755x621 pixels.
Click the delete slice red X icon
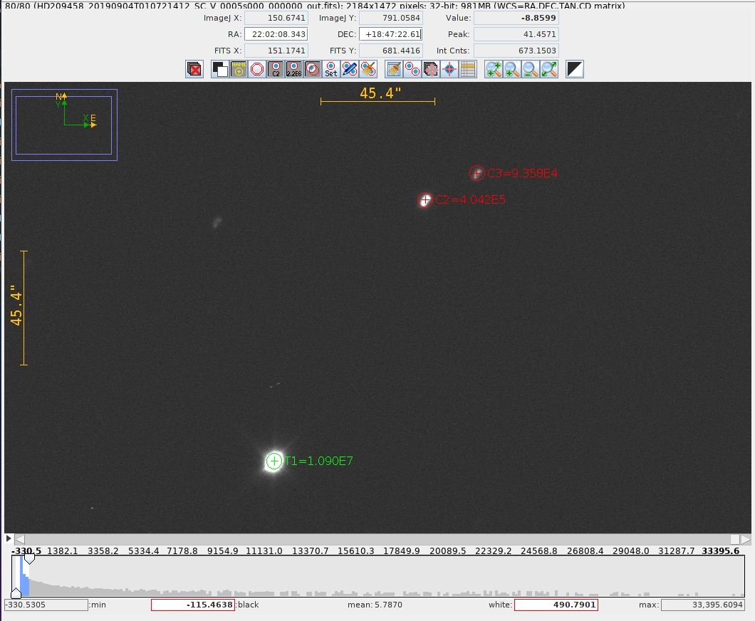pyautogui.click(x=194, y=69)
